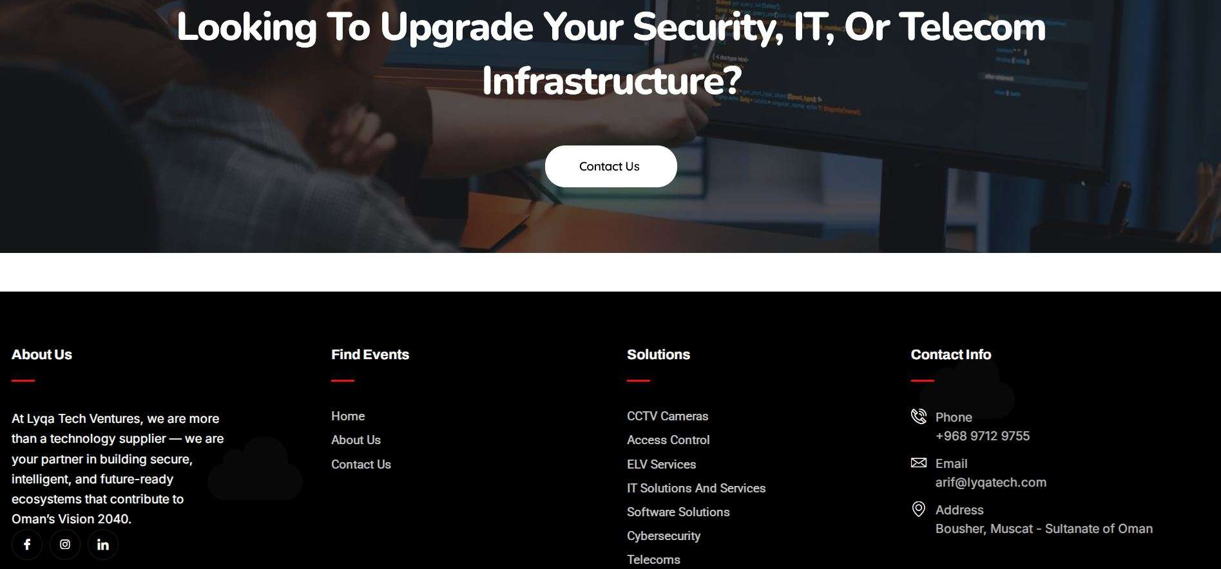Open Cybersecurity link

coord(664,536)
